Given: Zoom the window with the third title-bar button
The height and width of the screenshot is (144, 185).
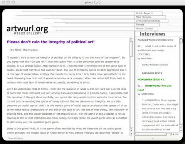Looking at the screenshot, I should point(13,2).
